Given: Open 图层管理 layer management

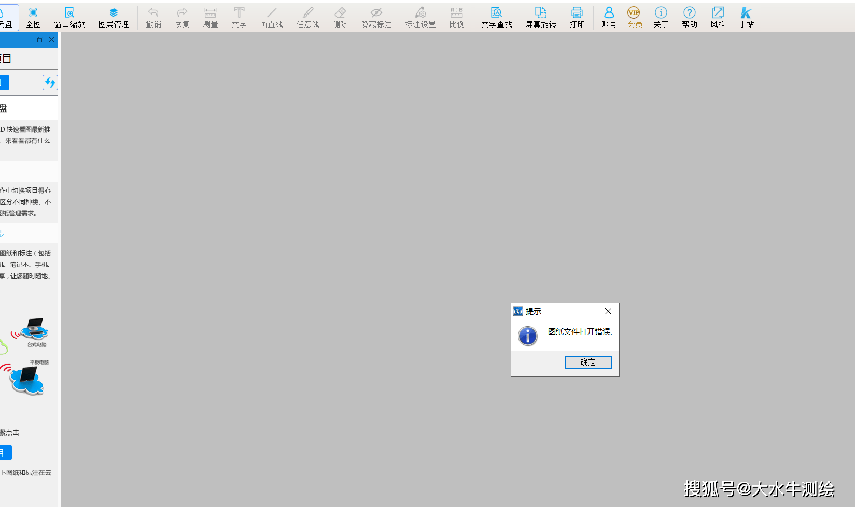Looking at the screenshot, I should pos(114,18).
